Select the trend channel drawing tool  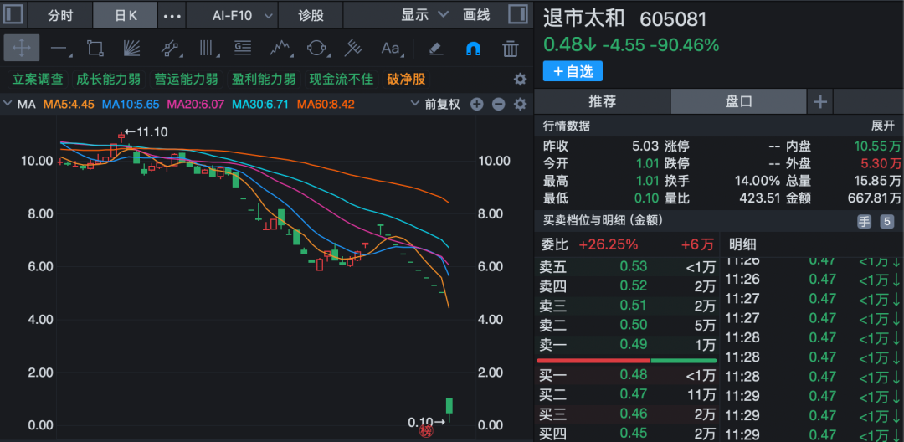170,49
